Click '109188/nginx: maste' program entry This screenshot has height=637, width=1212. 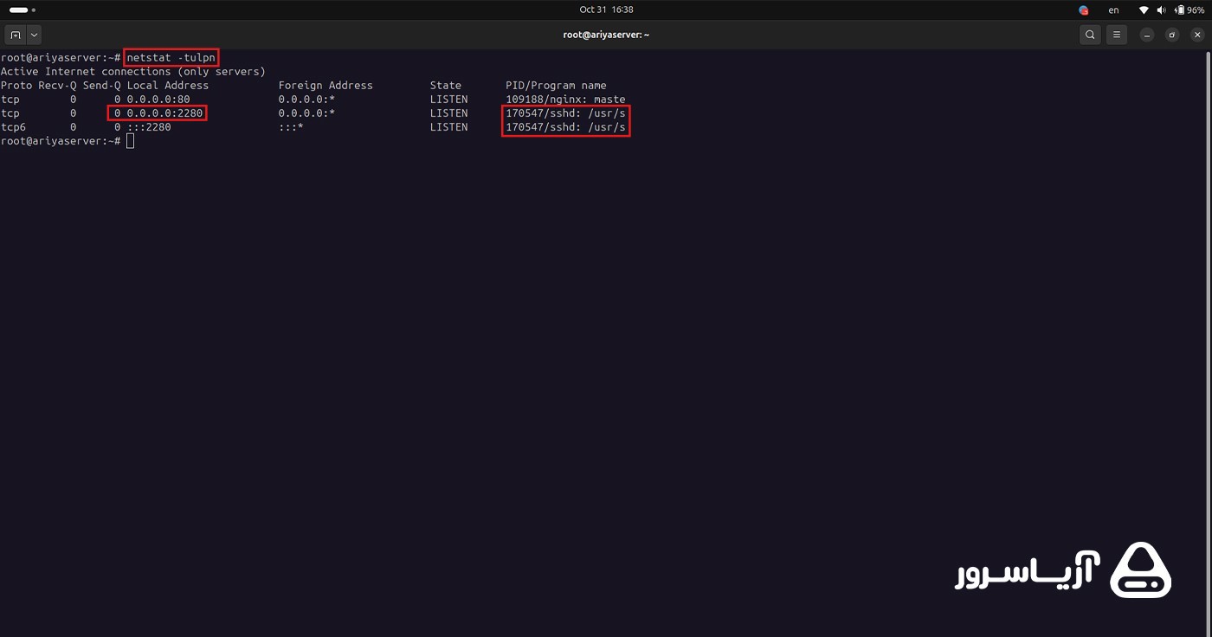point(565,99)
